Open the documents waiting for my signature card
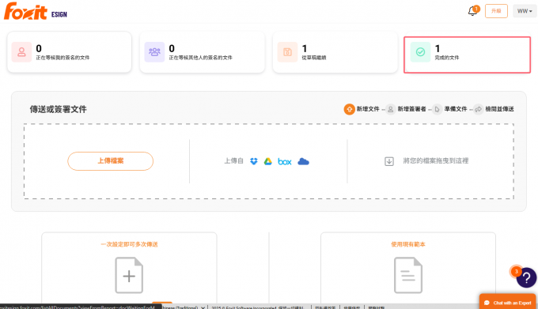Image resolution: width=538 pixels, height=309 pixels. (x=70, y=52)
